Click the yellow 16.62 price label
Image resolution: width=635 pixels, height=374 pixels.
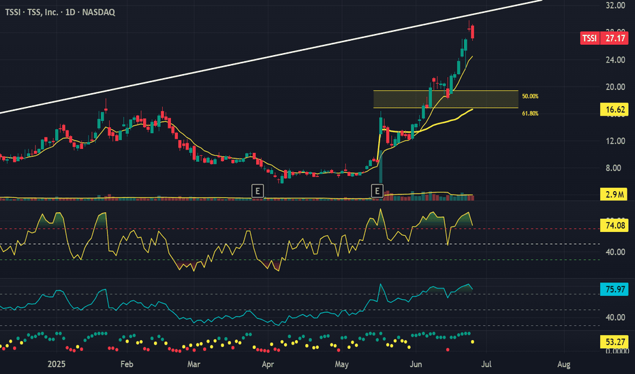[x=614, y=109]
